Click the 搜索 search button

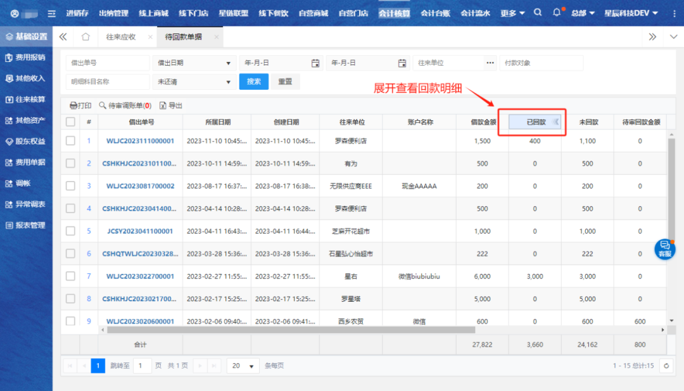[x=253, y=82]
